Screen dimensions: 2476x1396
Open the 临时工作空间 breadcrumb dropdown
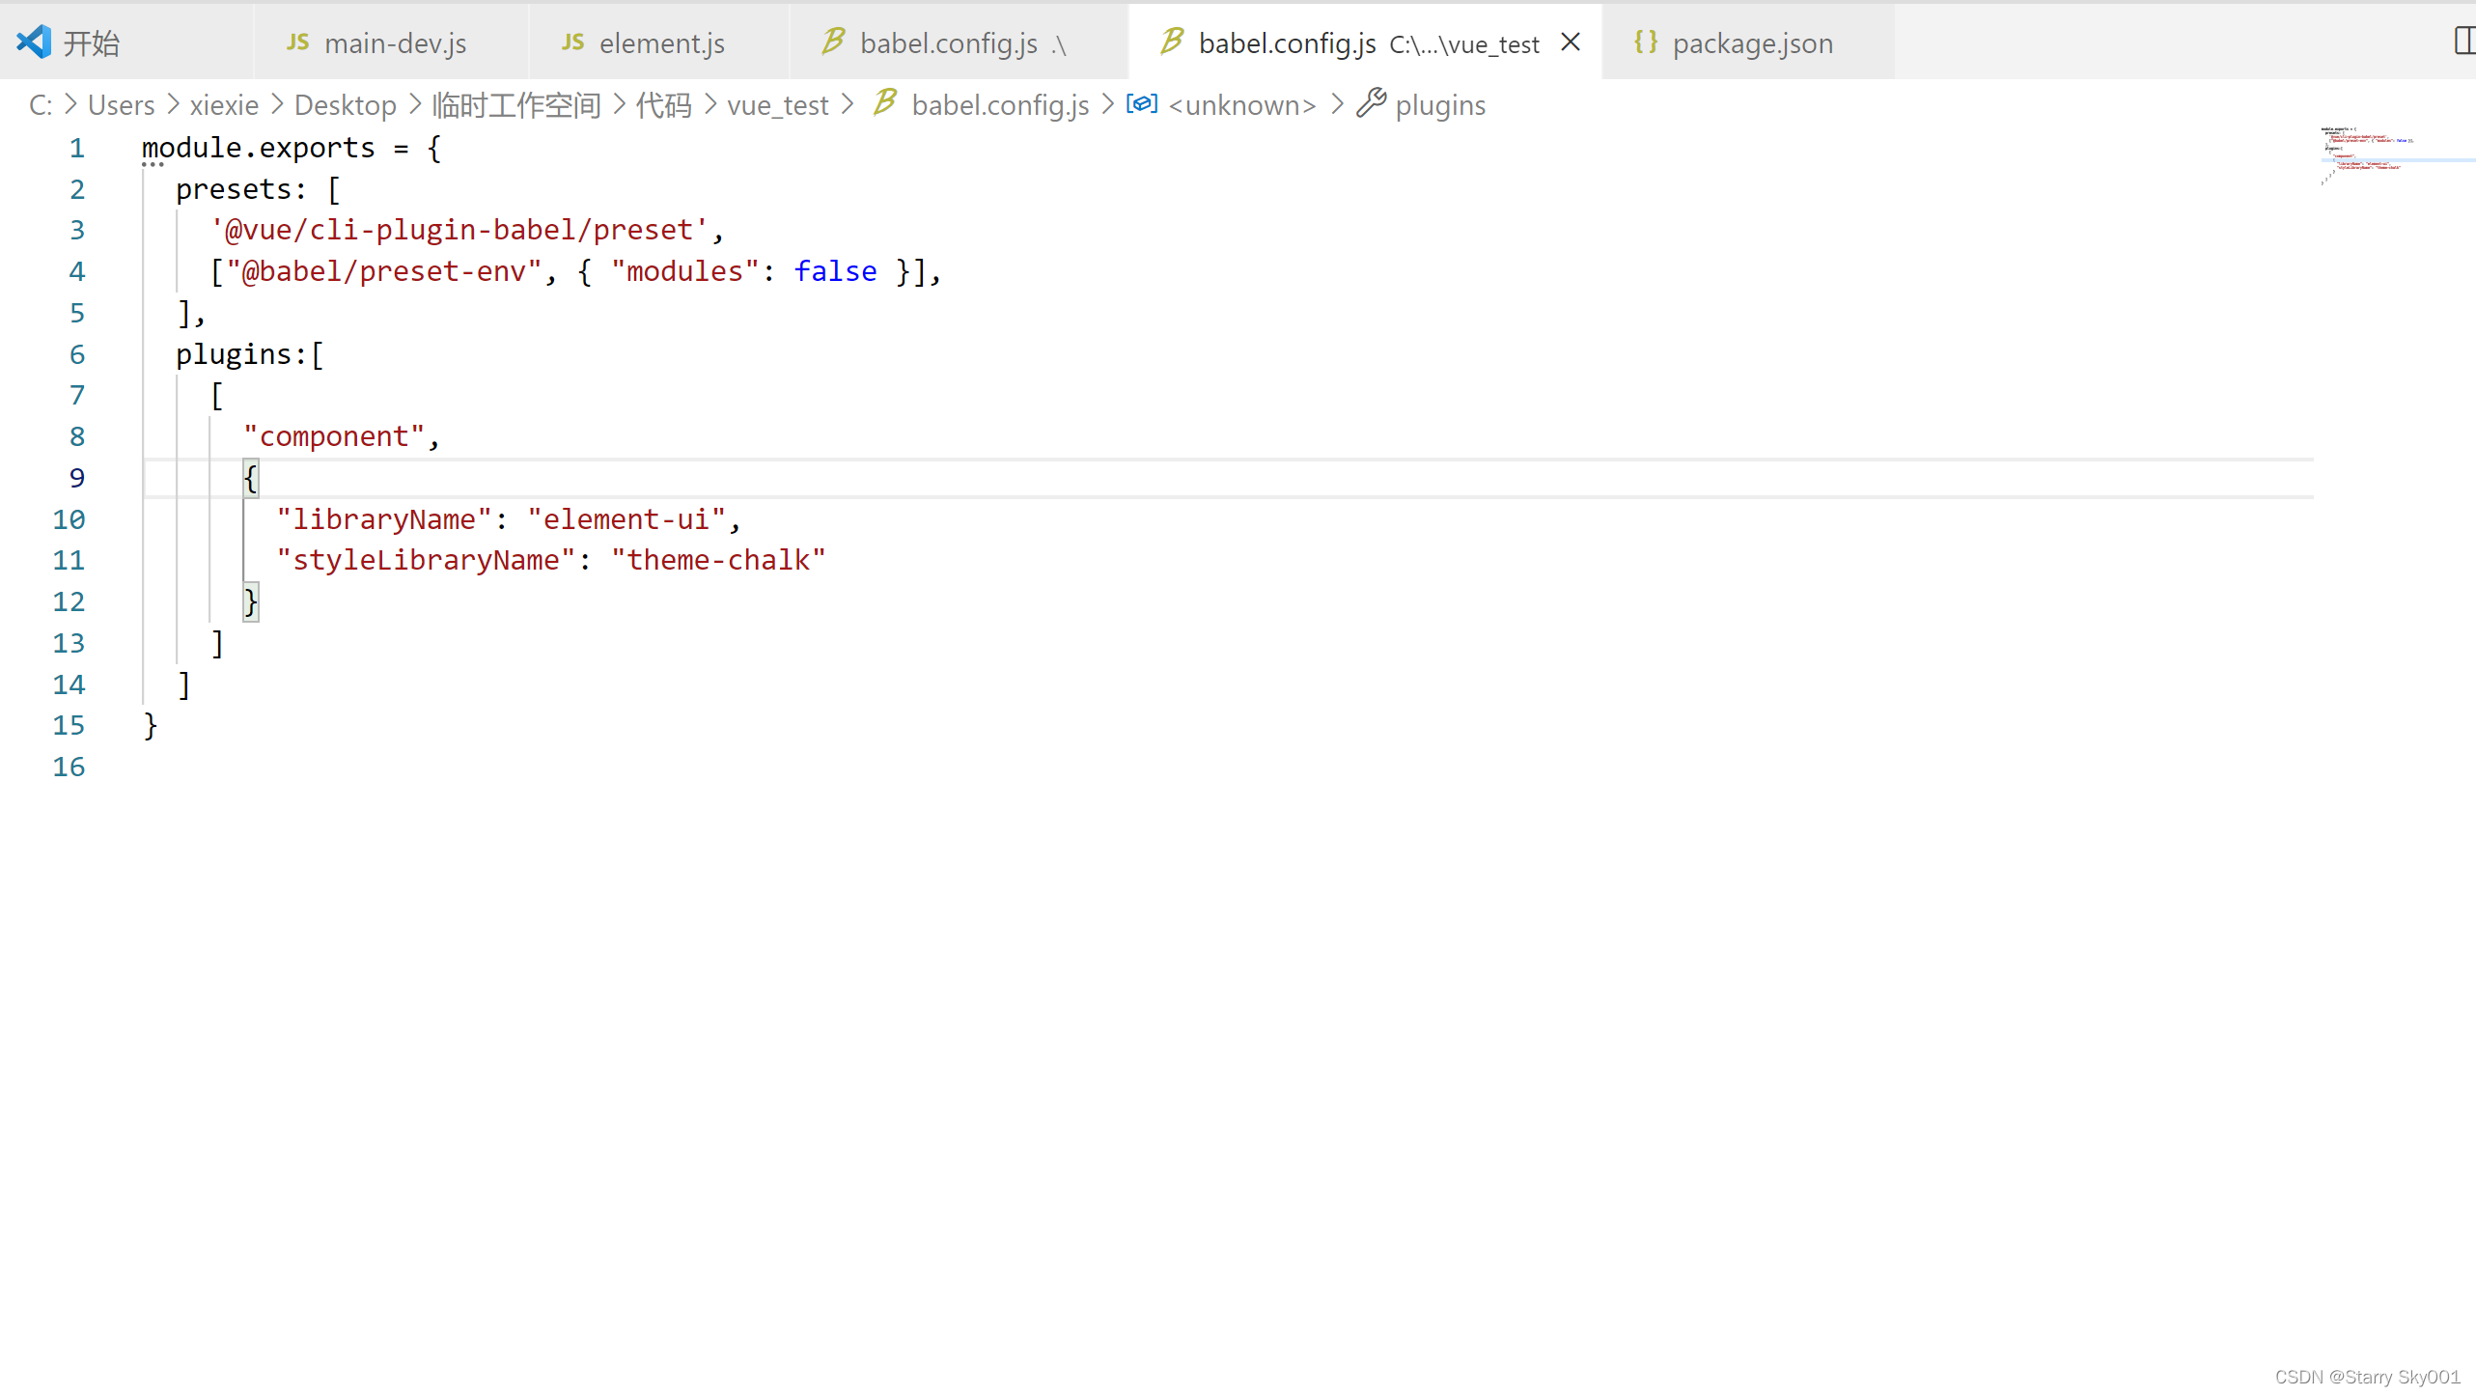tap(516, 105)
